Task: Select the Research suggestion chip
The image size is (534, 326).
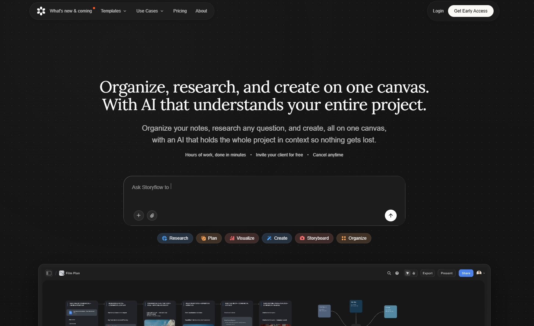Action: point(175,238)
